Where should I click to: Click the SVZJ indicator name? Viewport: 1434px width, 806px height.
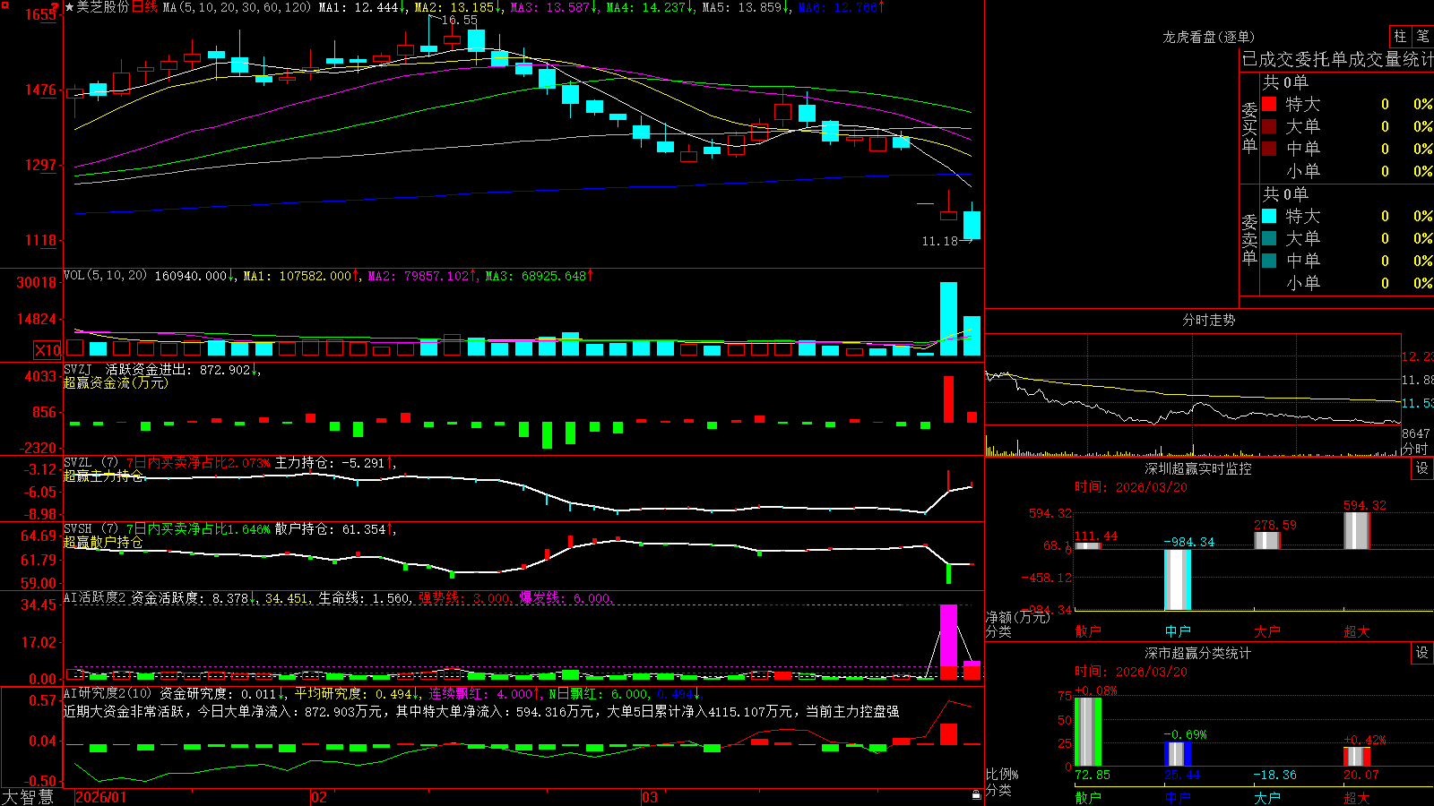[78, 369]
